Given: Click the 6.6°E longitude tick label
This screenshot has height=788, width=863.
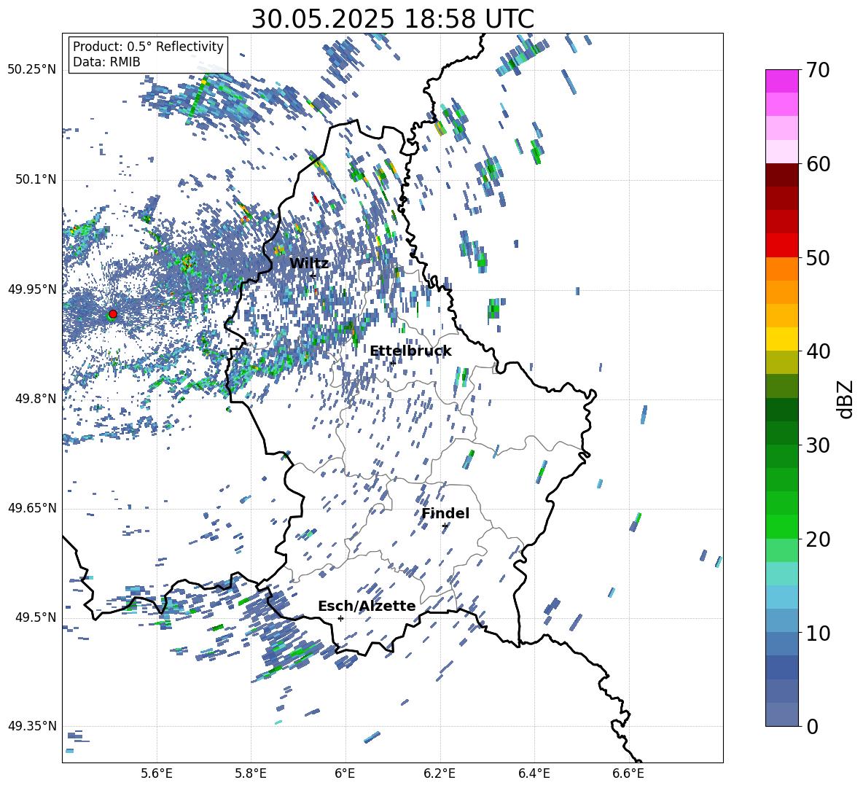Looking at the screenshot, I should (628, 773).
